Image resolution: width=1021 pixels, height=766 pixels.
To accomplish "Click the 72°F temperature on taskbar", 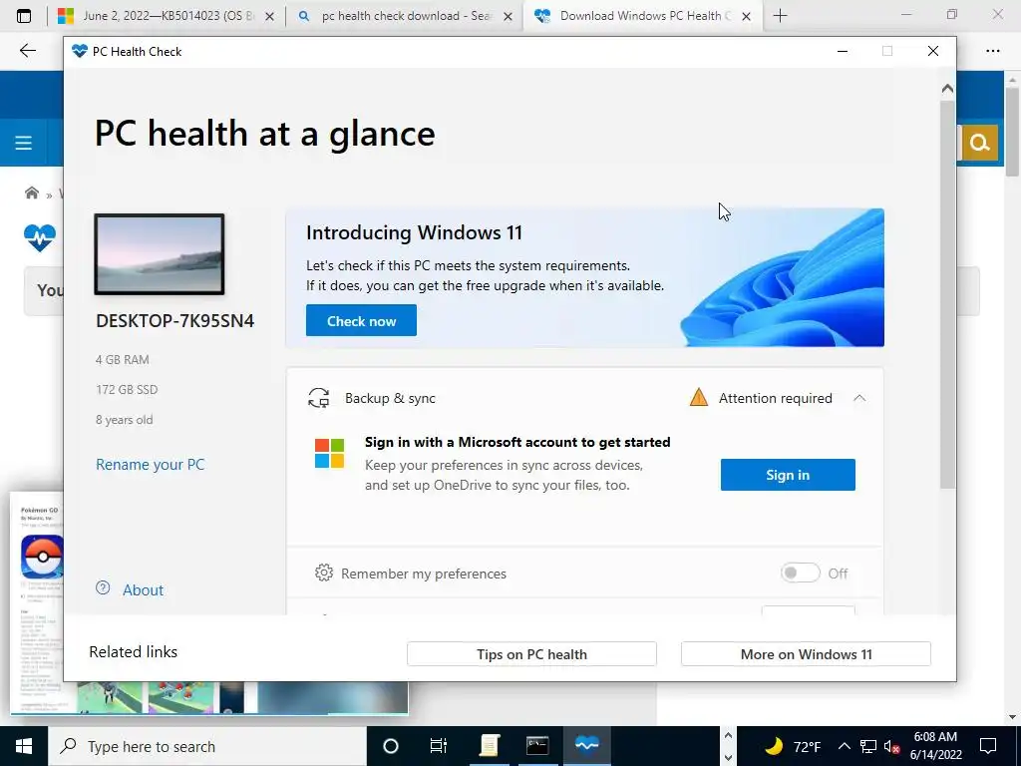I will (x=807, y=746).
